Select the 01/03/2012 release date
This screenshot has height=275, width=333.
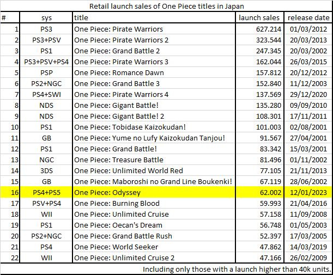pos(308,29)
